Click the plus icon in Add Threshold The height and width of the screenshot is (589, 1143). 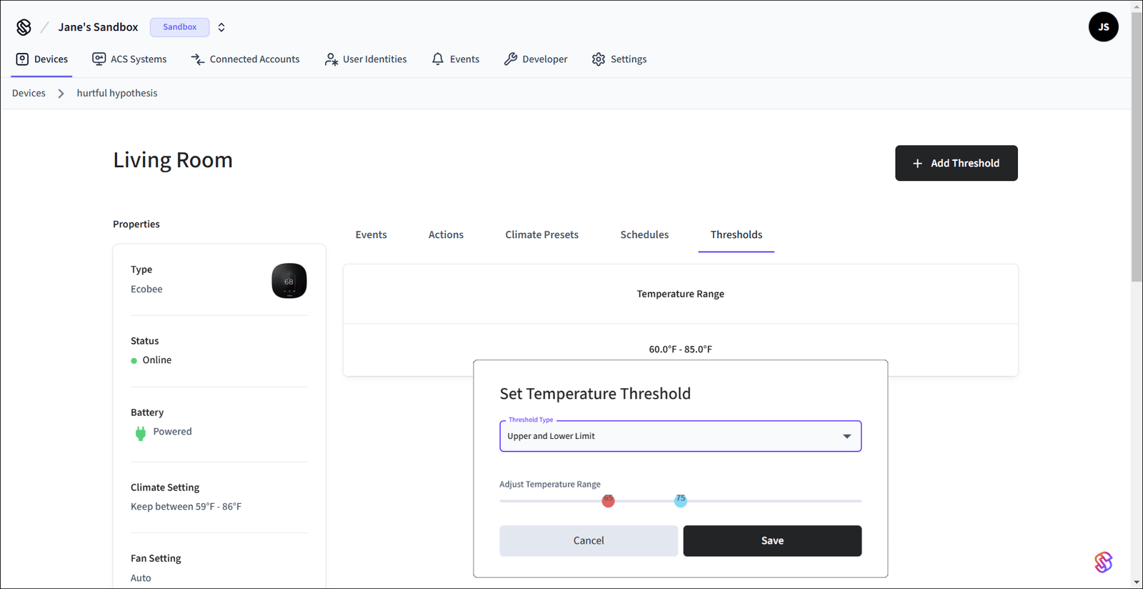click(917, 164)
